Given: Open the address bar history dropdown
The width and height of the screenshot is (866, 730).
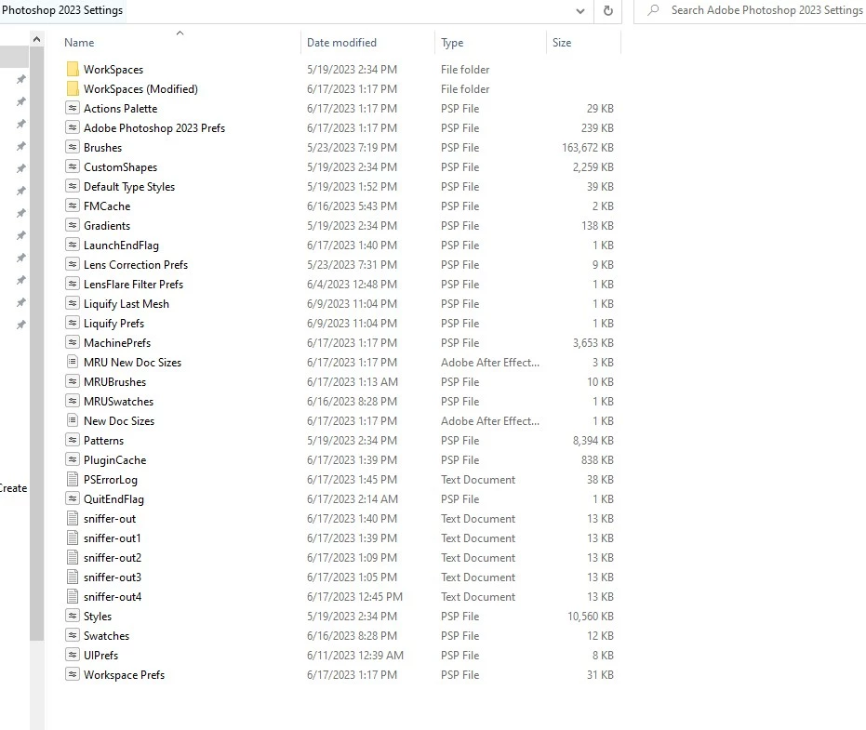Looking at the screenshot, I should point(580,11).
